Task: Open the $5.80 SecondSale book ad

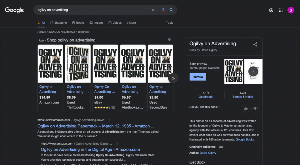Action: click(160, 78)
